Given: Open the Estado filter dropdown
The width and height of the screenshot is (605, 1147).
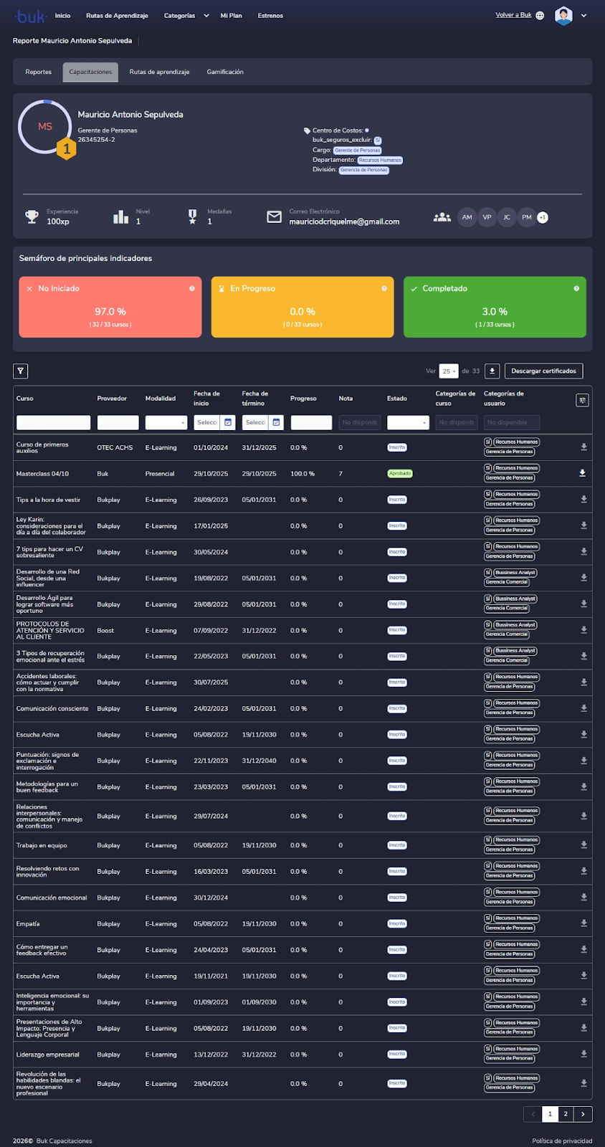Looking at the screenshot, I should (408, 422).
